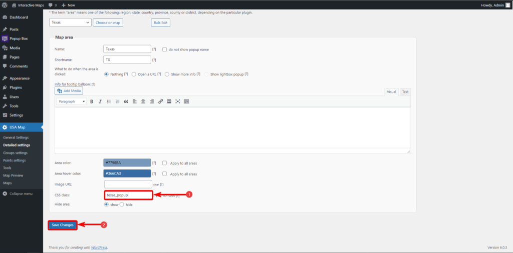Open the Paragraph format dropdown

(x=71, y=101)
